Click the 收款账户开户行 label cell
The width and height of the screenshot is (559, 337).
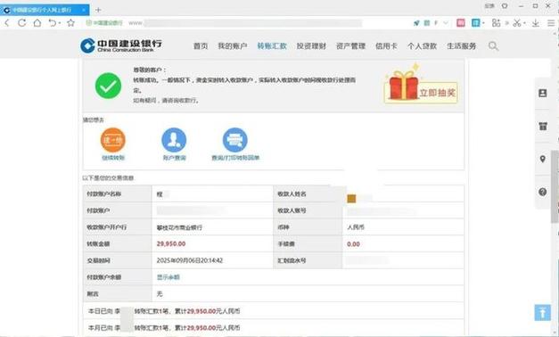click(118, 227)
